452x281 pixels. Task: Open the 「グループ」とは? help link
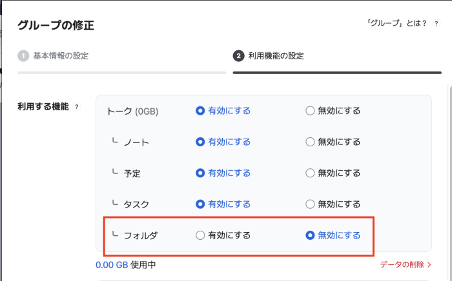coord(396,23)
